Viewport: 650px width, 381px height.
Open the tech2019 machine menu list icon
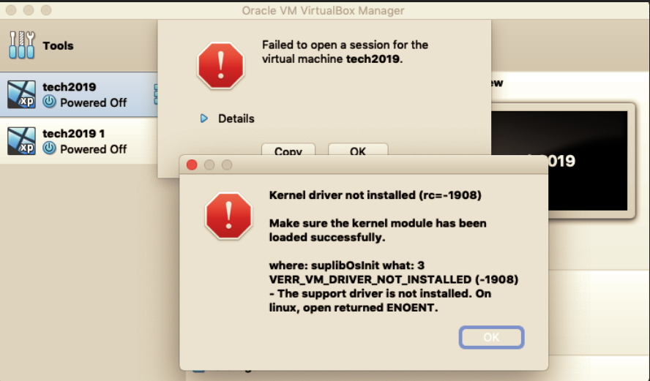[x=156, y=94]
